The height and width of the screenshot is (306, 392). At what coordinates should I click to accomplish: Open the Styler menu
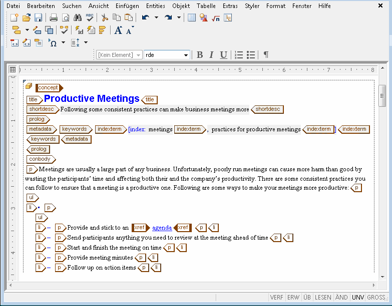click(252, 5)
